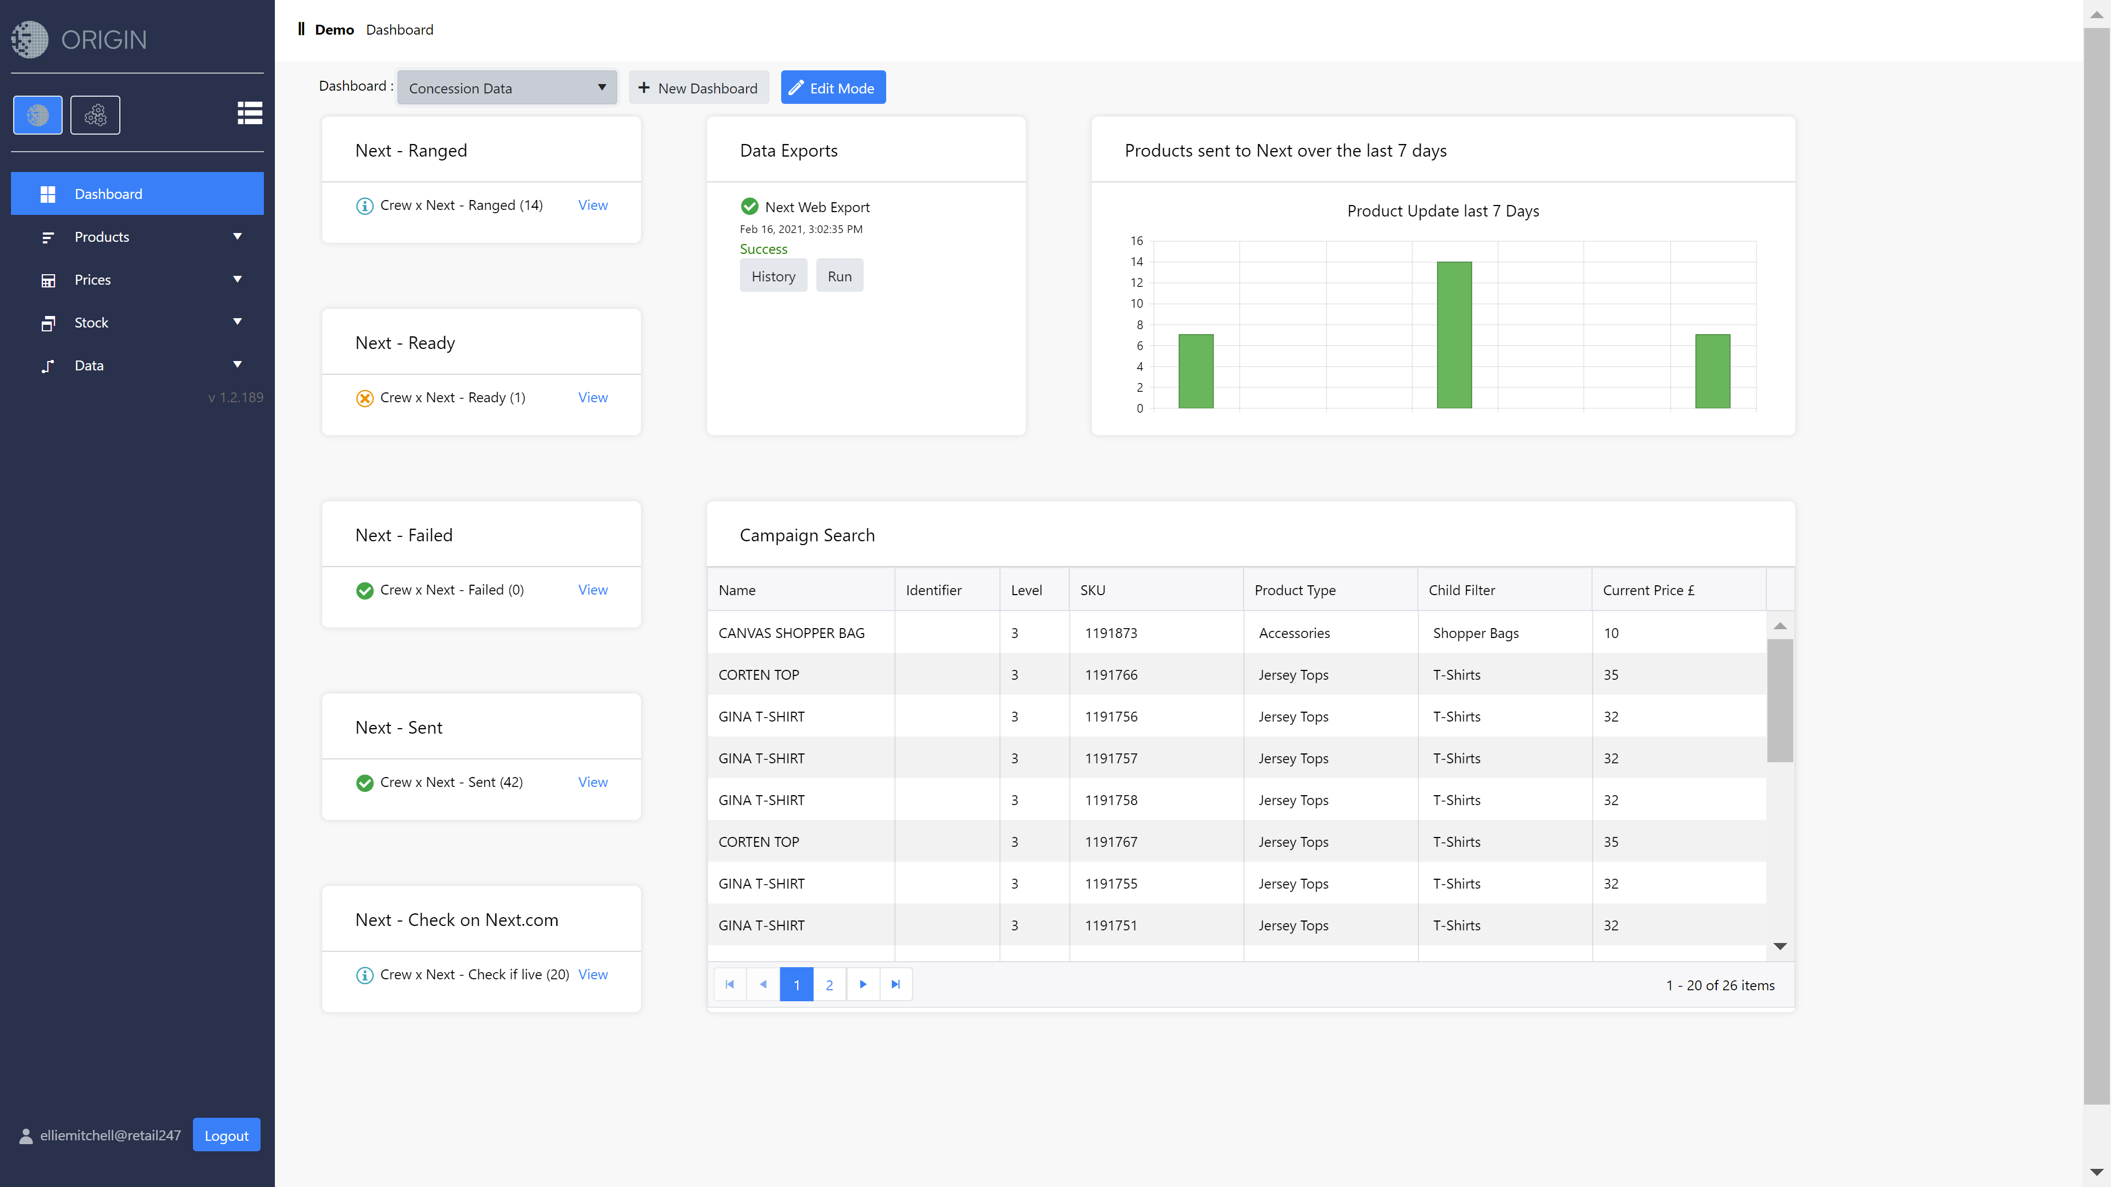2111x1187 pixels.
Task: Open the Concession Data dashboard dropdown
Action: [506, 88]
